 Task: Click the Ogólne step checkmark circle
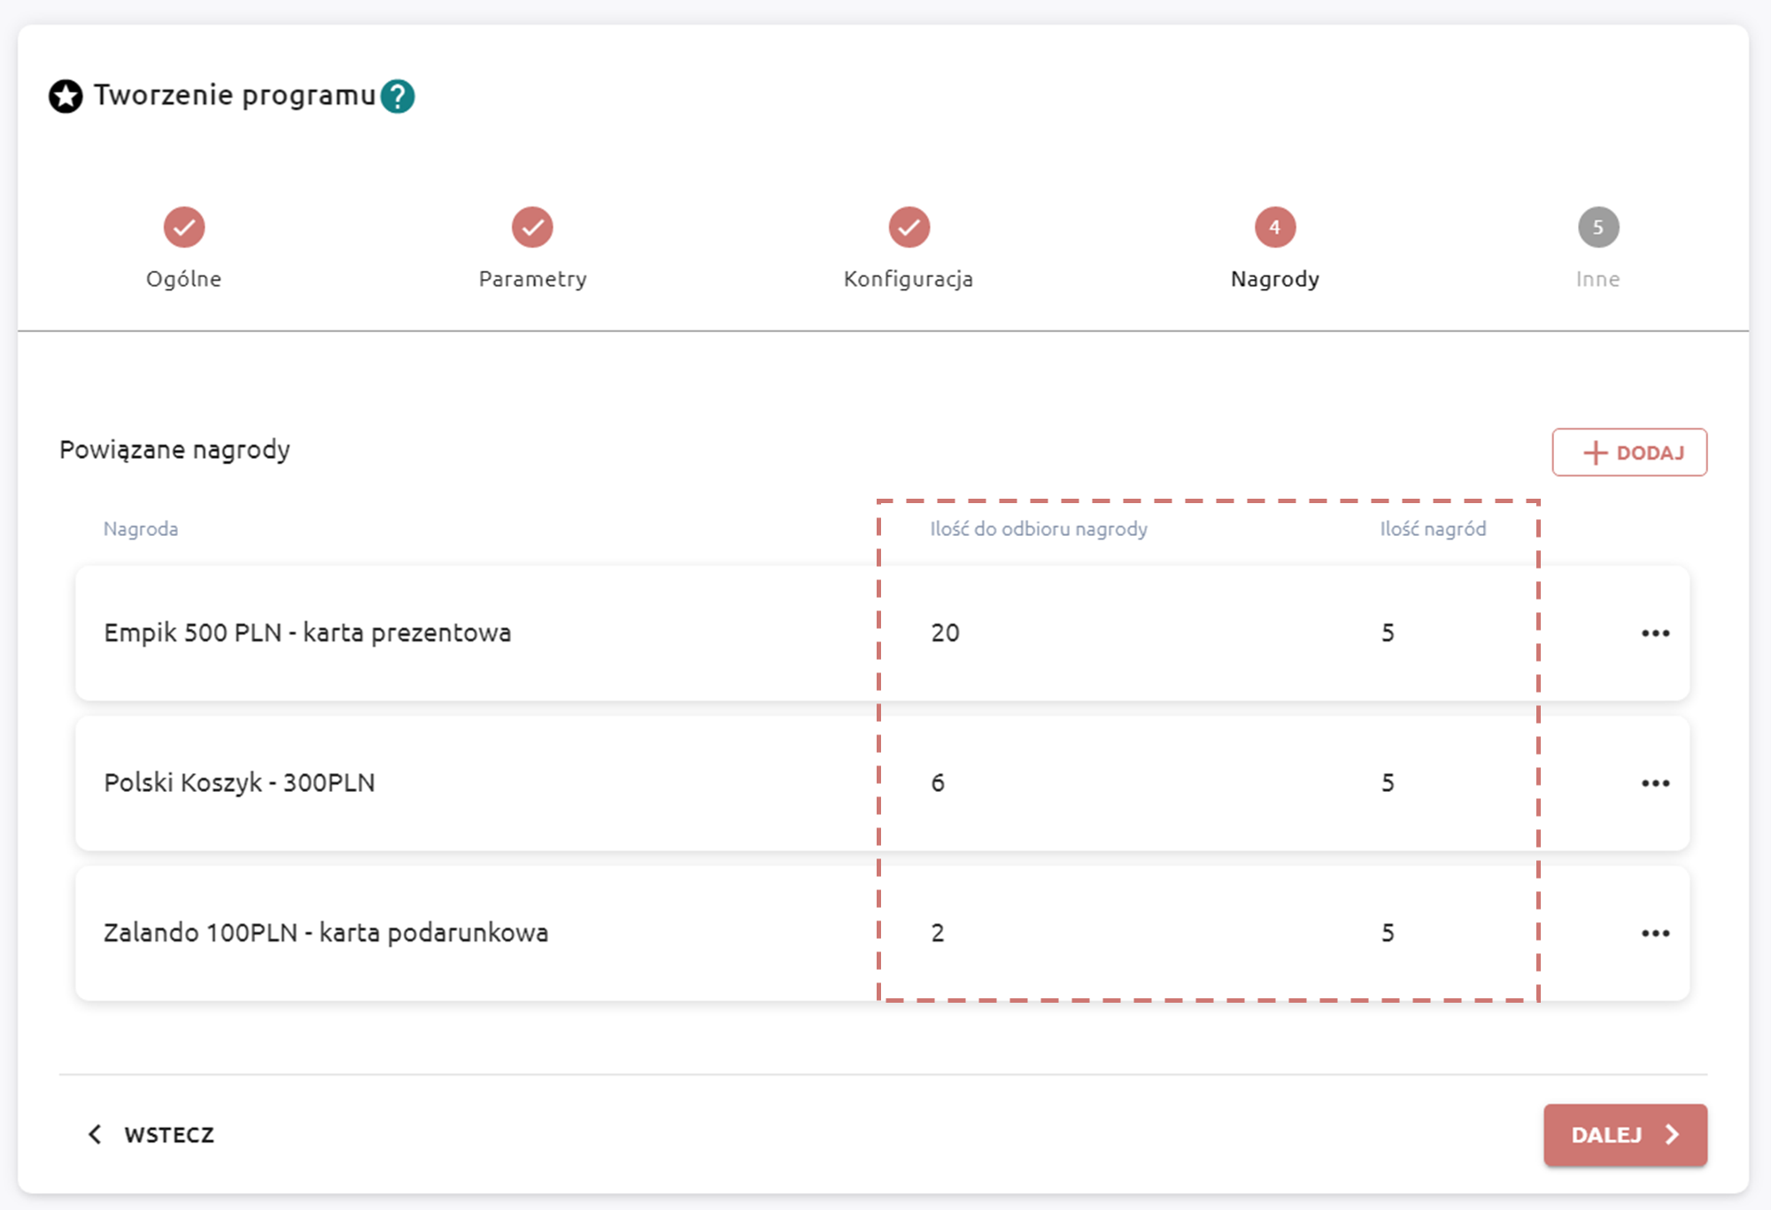pos(184,228)
